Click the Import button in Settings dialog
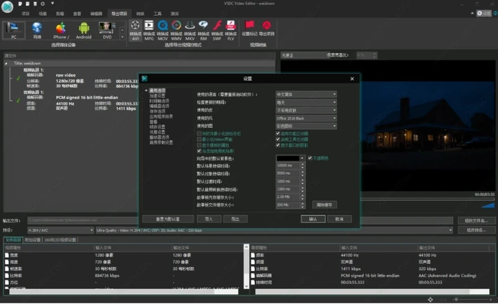 click(x=209, y=219)
